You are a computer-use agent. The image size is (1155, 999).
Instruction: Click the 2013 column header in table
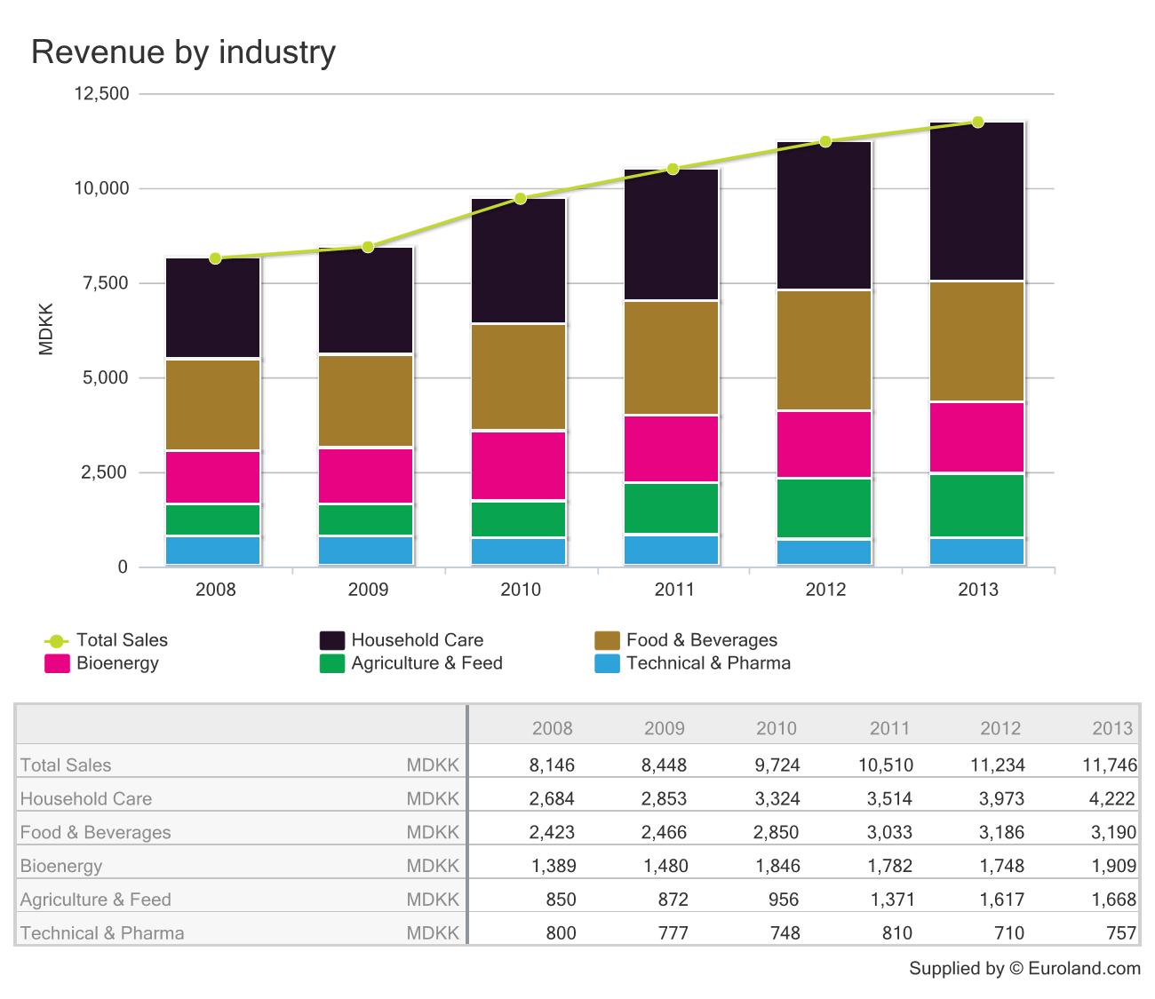1112,729
